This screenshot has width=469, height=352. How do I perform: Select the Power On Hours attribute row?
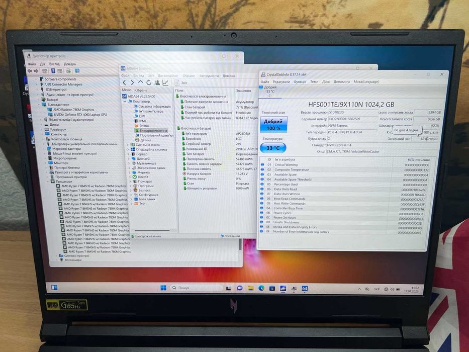click(342, 218)
